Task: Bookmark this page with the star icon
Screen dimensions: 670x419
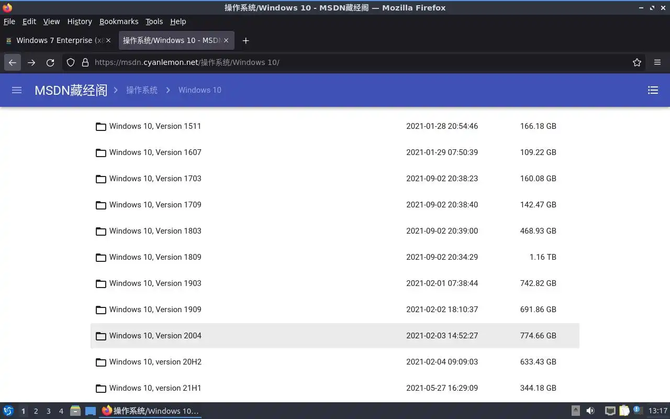Action: click(637, 62)
